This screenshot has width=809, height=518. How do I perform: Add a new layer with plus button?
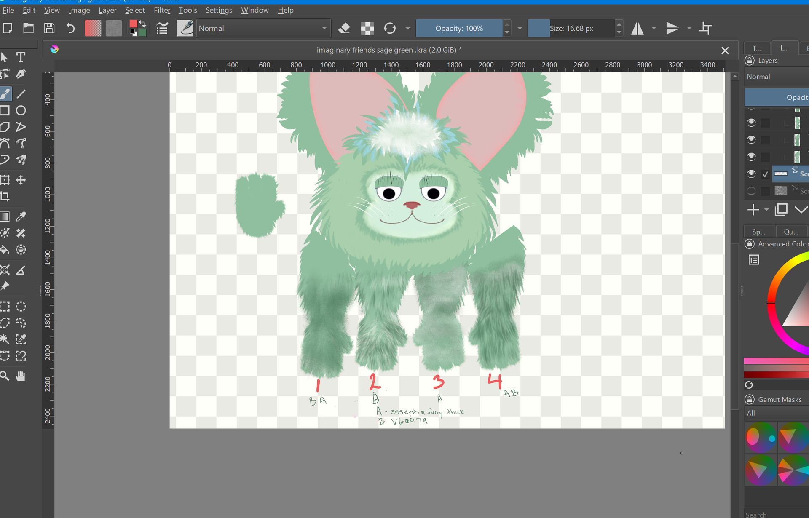pyautogui.click(x=753, y=210)
